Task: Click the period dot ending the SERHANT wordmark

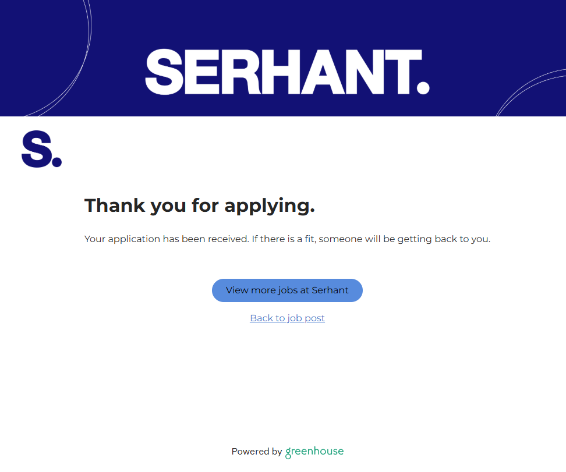Action: point(423,88)
